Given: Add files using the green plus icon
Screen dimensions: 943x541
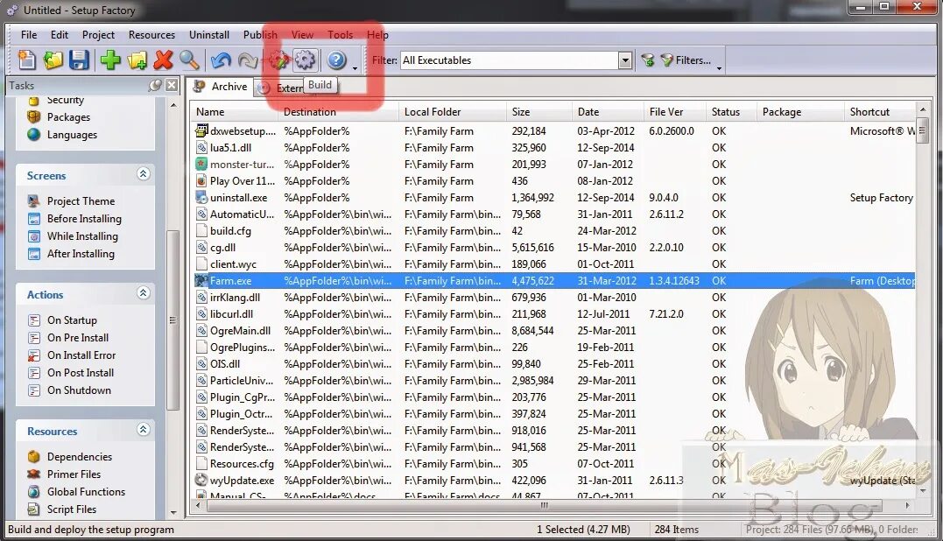Looking at the screenshot, I should [x=110, y=60].
